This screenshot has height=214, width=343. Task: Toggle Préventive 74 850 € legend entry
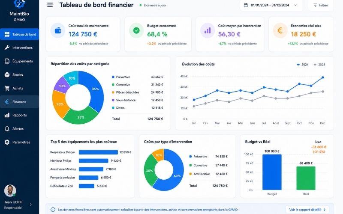(208, 157)
